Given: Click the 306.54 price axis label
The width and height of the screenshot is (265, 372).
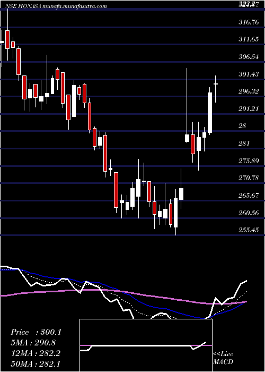Looking at the screenshot, I should [x=249, y=57].
